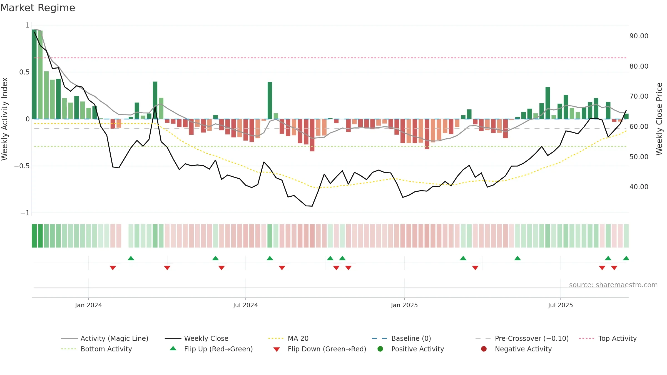Toggle the MA 20 legend entry

coord(288,338)
